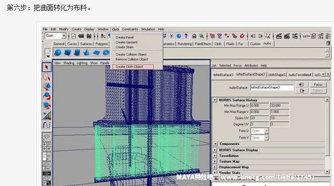Screen dimensions: 334x186
Task: Select the arrow selection tool
Action: (x=47, y=68)
